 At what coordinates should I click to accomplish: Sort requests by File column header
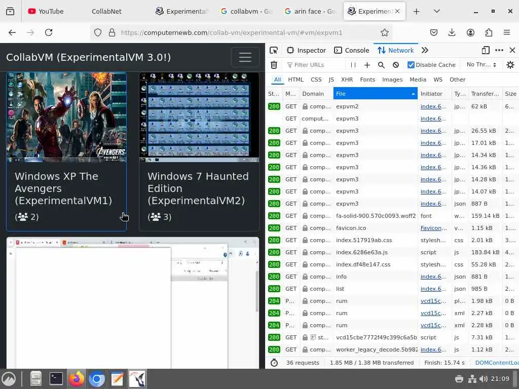376,94
